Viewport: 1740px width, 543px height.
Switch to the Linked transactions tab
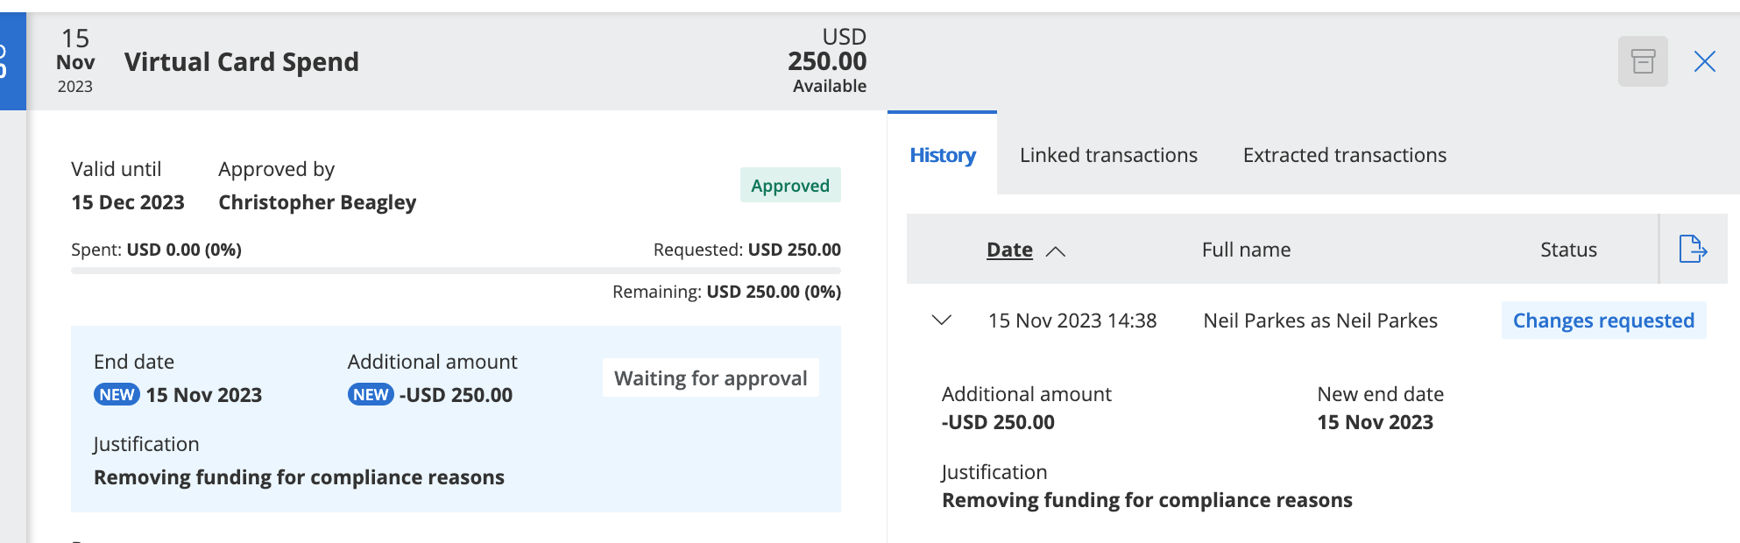click(1107, 155)
